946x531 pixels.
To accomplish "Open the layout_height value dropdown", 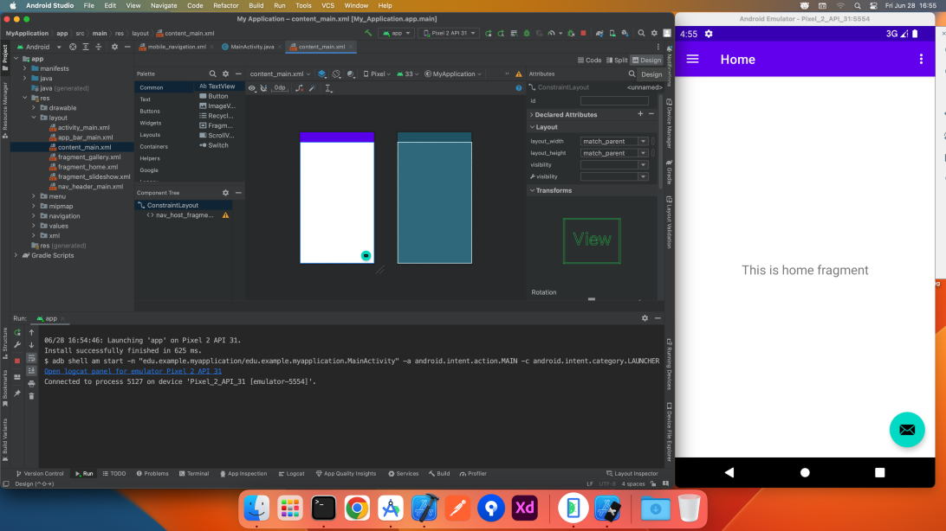I will [x=643, y=154].
